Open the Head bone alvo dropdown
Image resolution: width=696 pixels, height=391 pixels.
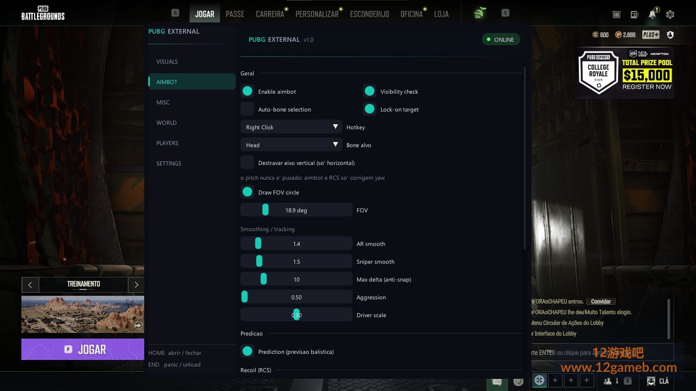[291, 145]
